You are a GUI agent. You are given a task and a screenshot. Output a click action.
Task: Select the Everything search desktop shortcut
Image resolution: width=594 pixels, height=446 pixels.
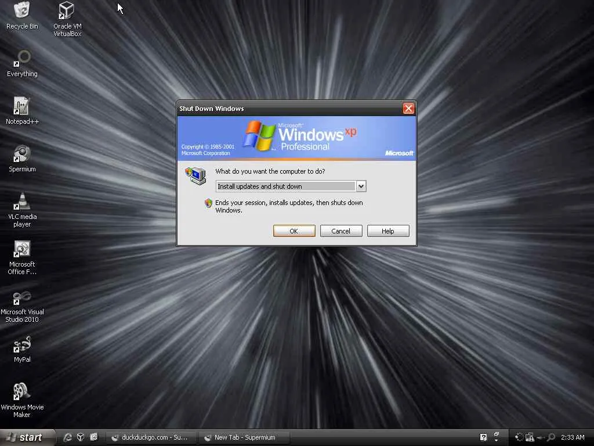pos(22,64)
